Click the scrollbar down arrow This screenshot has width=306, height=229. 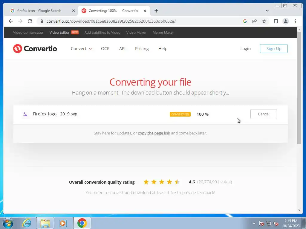click(299, 210)
